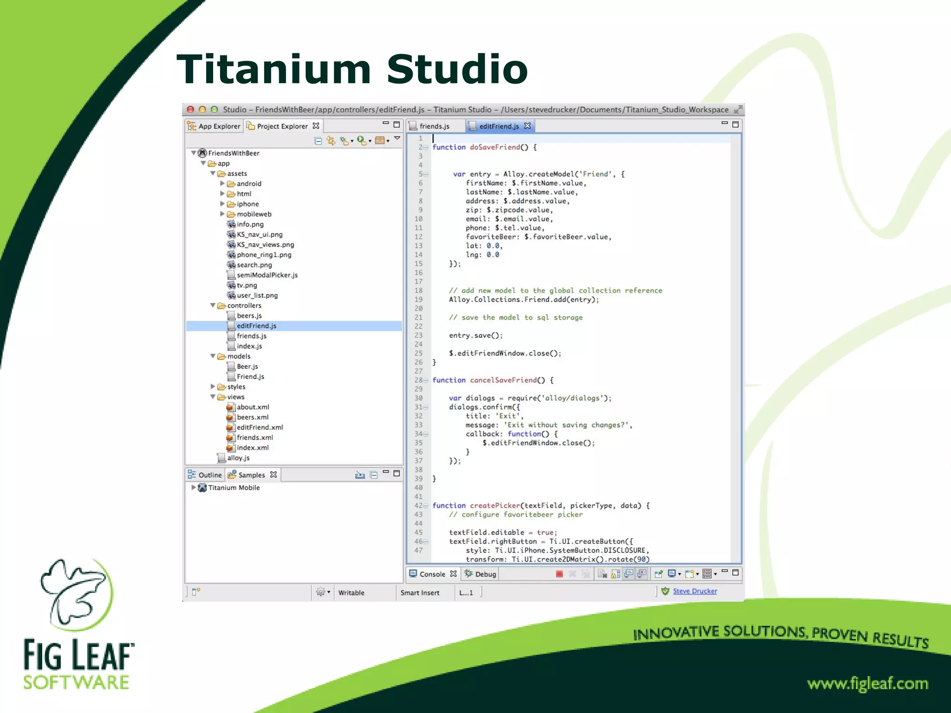
Task: Toggle Show Console on standard error
Action: click(642, 574)
